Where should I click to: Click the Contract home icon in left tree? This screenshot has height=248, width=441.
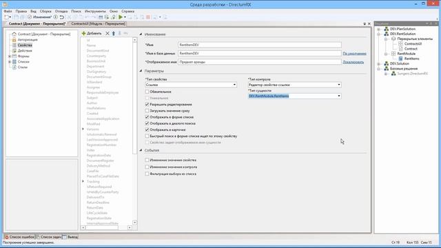[14, 34]
